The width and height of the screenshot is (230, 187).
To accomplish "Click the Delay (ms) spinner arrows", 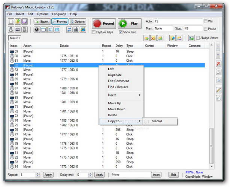I will (x=90, y=175).
